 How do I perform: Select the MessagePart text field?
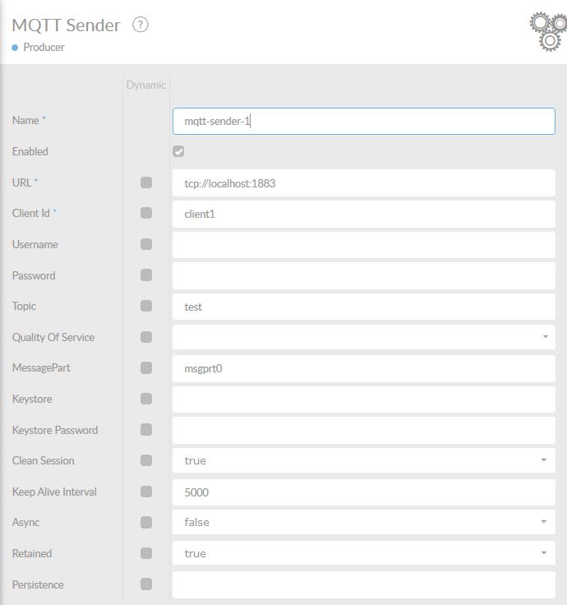tap(363, 368)
